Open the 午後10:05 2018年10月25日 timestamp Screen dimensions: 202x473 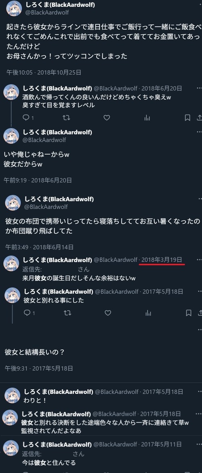pos(44,72)
